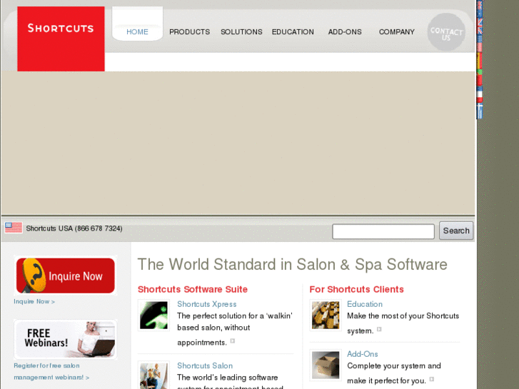519x389 pixels.
Task: Click the text 'Complete your system and'
Action: tap(394, 366)
